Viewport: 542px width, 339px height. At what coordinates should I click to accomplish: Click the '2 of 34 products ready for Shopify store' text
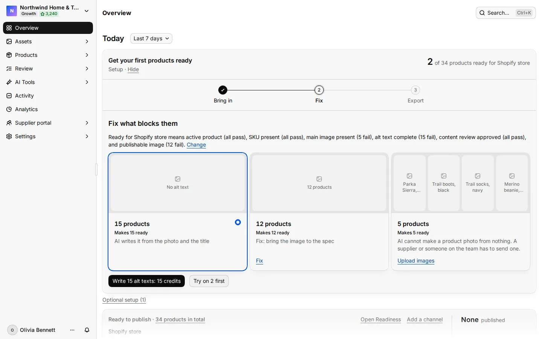point(479,62)
